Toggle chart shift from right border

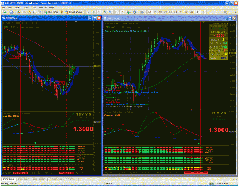pos(122,12)
